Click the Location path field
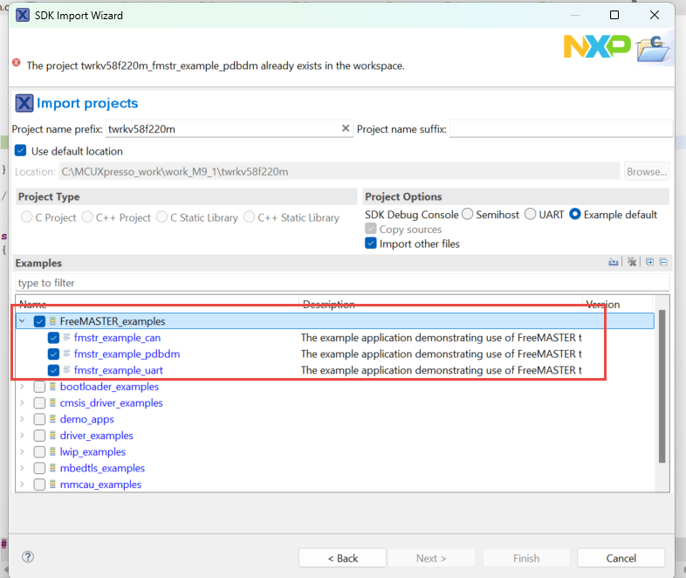This screenshot has height=578, width=686. coord(340,171)
